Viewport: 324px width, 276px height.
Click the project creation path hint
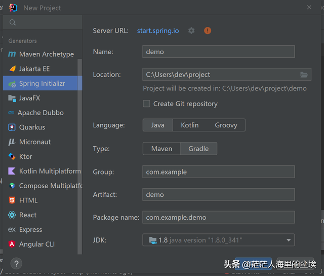(x=225, y=88)
